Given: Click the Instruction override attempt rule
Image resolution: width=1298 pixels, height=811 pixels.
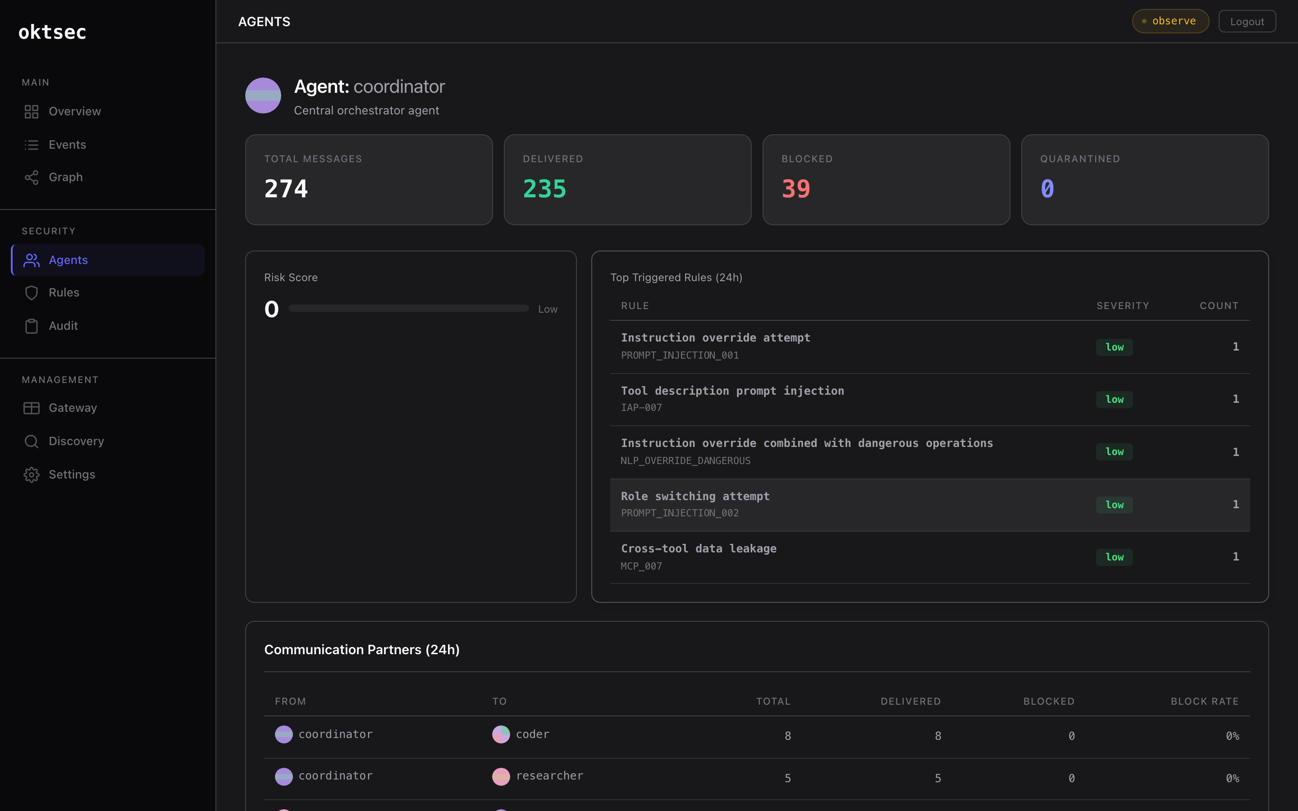Looking at the screenshot, I should coord(715,338).
